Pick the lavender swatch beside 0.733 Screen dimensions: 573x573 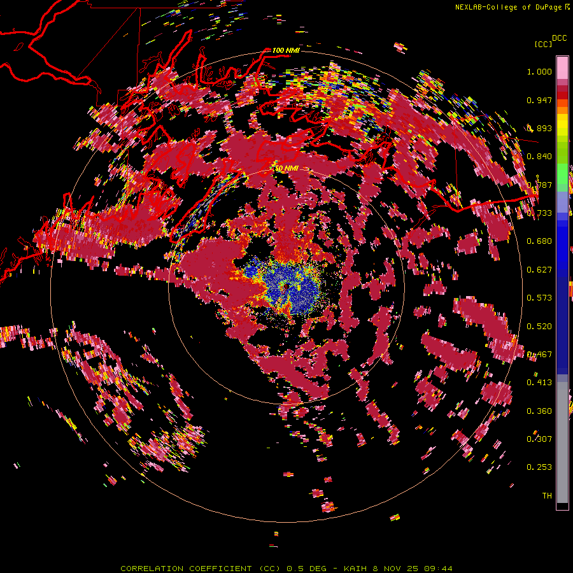tap(562, 202)
